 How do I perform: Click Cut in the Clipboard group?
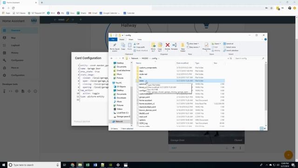136,44
